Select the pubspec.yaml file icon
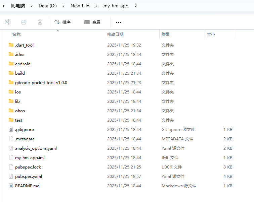 coord(11,176)
